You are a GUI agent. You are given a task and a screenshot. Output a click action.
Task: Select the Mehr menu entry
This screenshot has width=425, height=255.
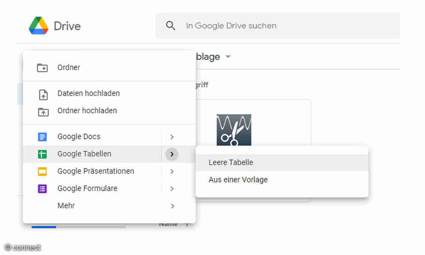[66, 206]
